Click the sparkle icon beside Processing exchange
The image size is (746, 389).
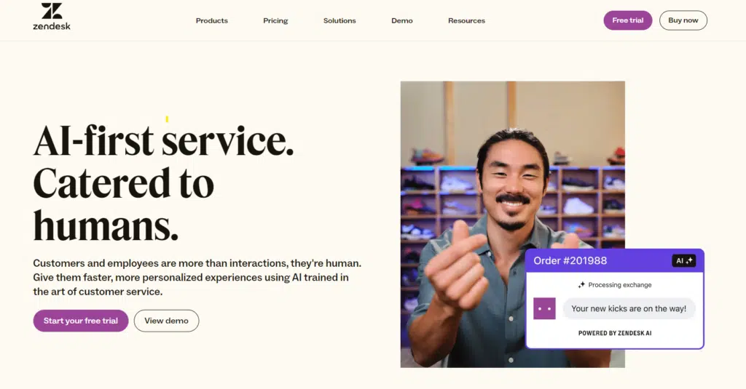tap(581, 285)
